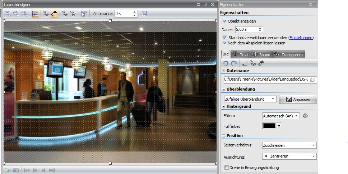Expand the Ausrichtung 'Zentrieren' dropdown
348x174 pixels.
[289, 156]
